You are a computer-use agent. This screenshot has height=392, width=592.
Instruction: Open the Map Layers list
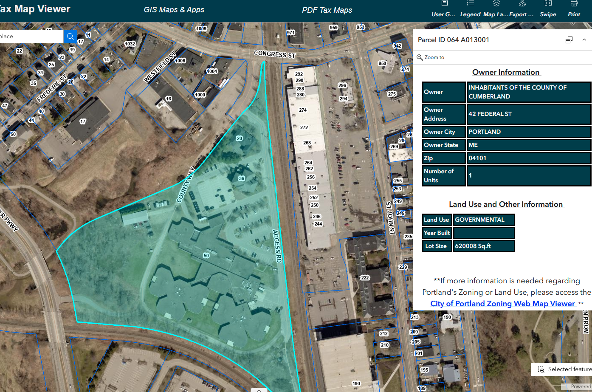(x=496, y=9)
